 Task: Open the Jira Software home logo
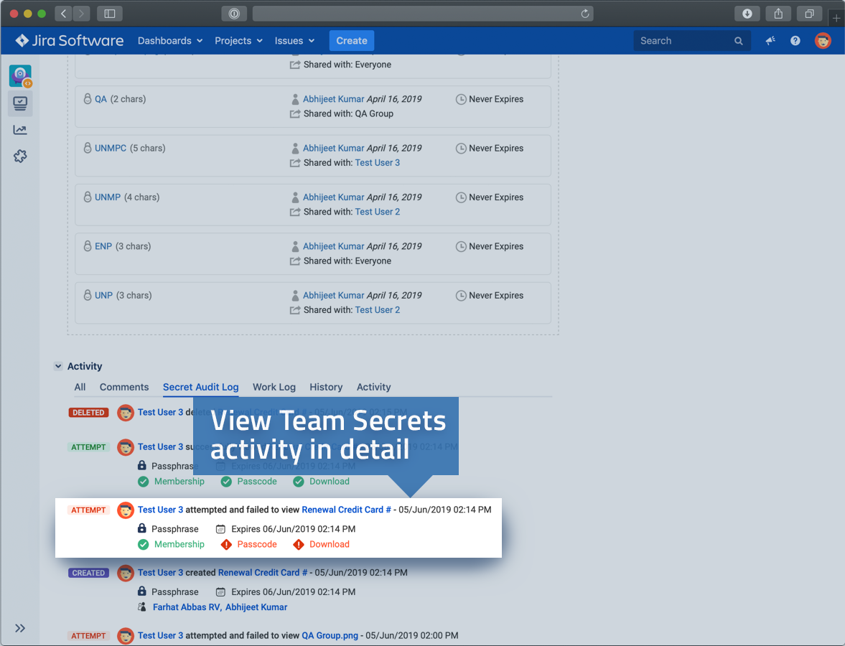[x=69, y=40]
